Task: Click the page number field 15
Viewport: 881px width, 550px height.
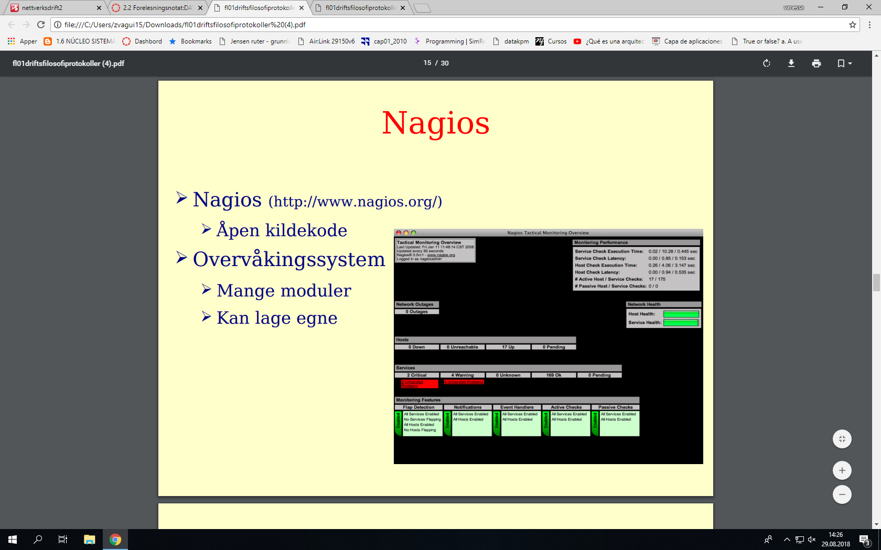Action: click(x=427, y=63)
